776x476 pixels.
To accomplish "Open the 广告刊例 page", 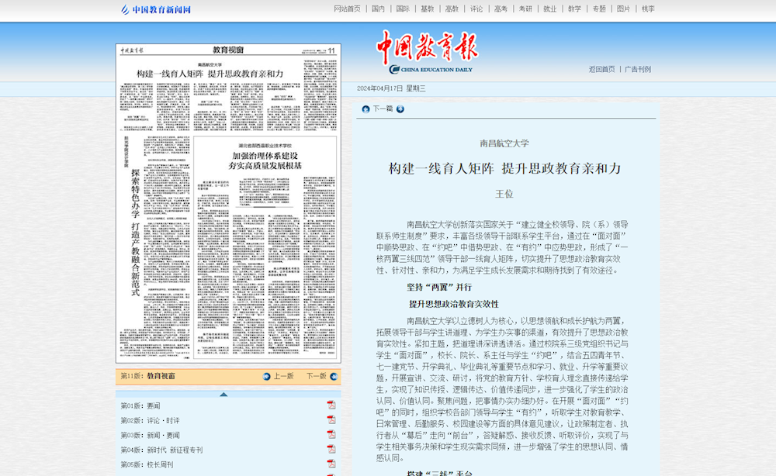I will click(637, 69).
